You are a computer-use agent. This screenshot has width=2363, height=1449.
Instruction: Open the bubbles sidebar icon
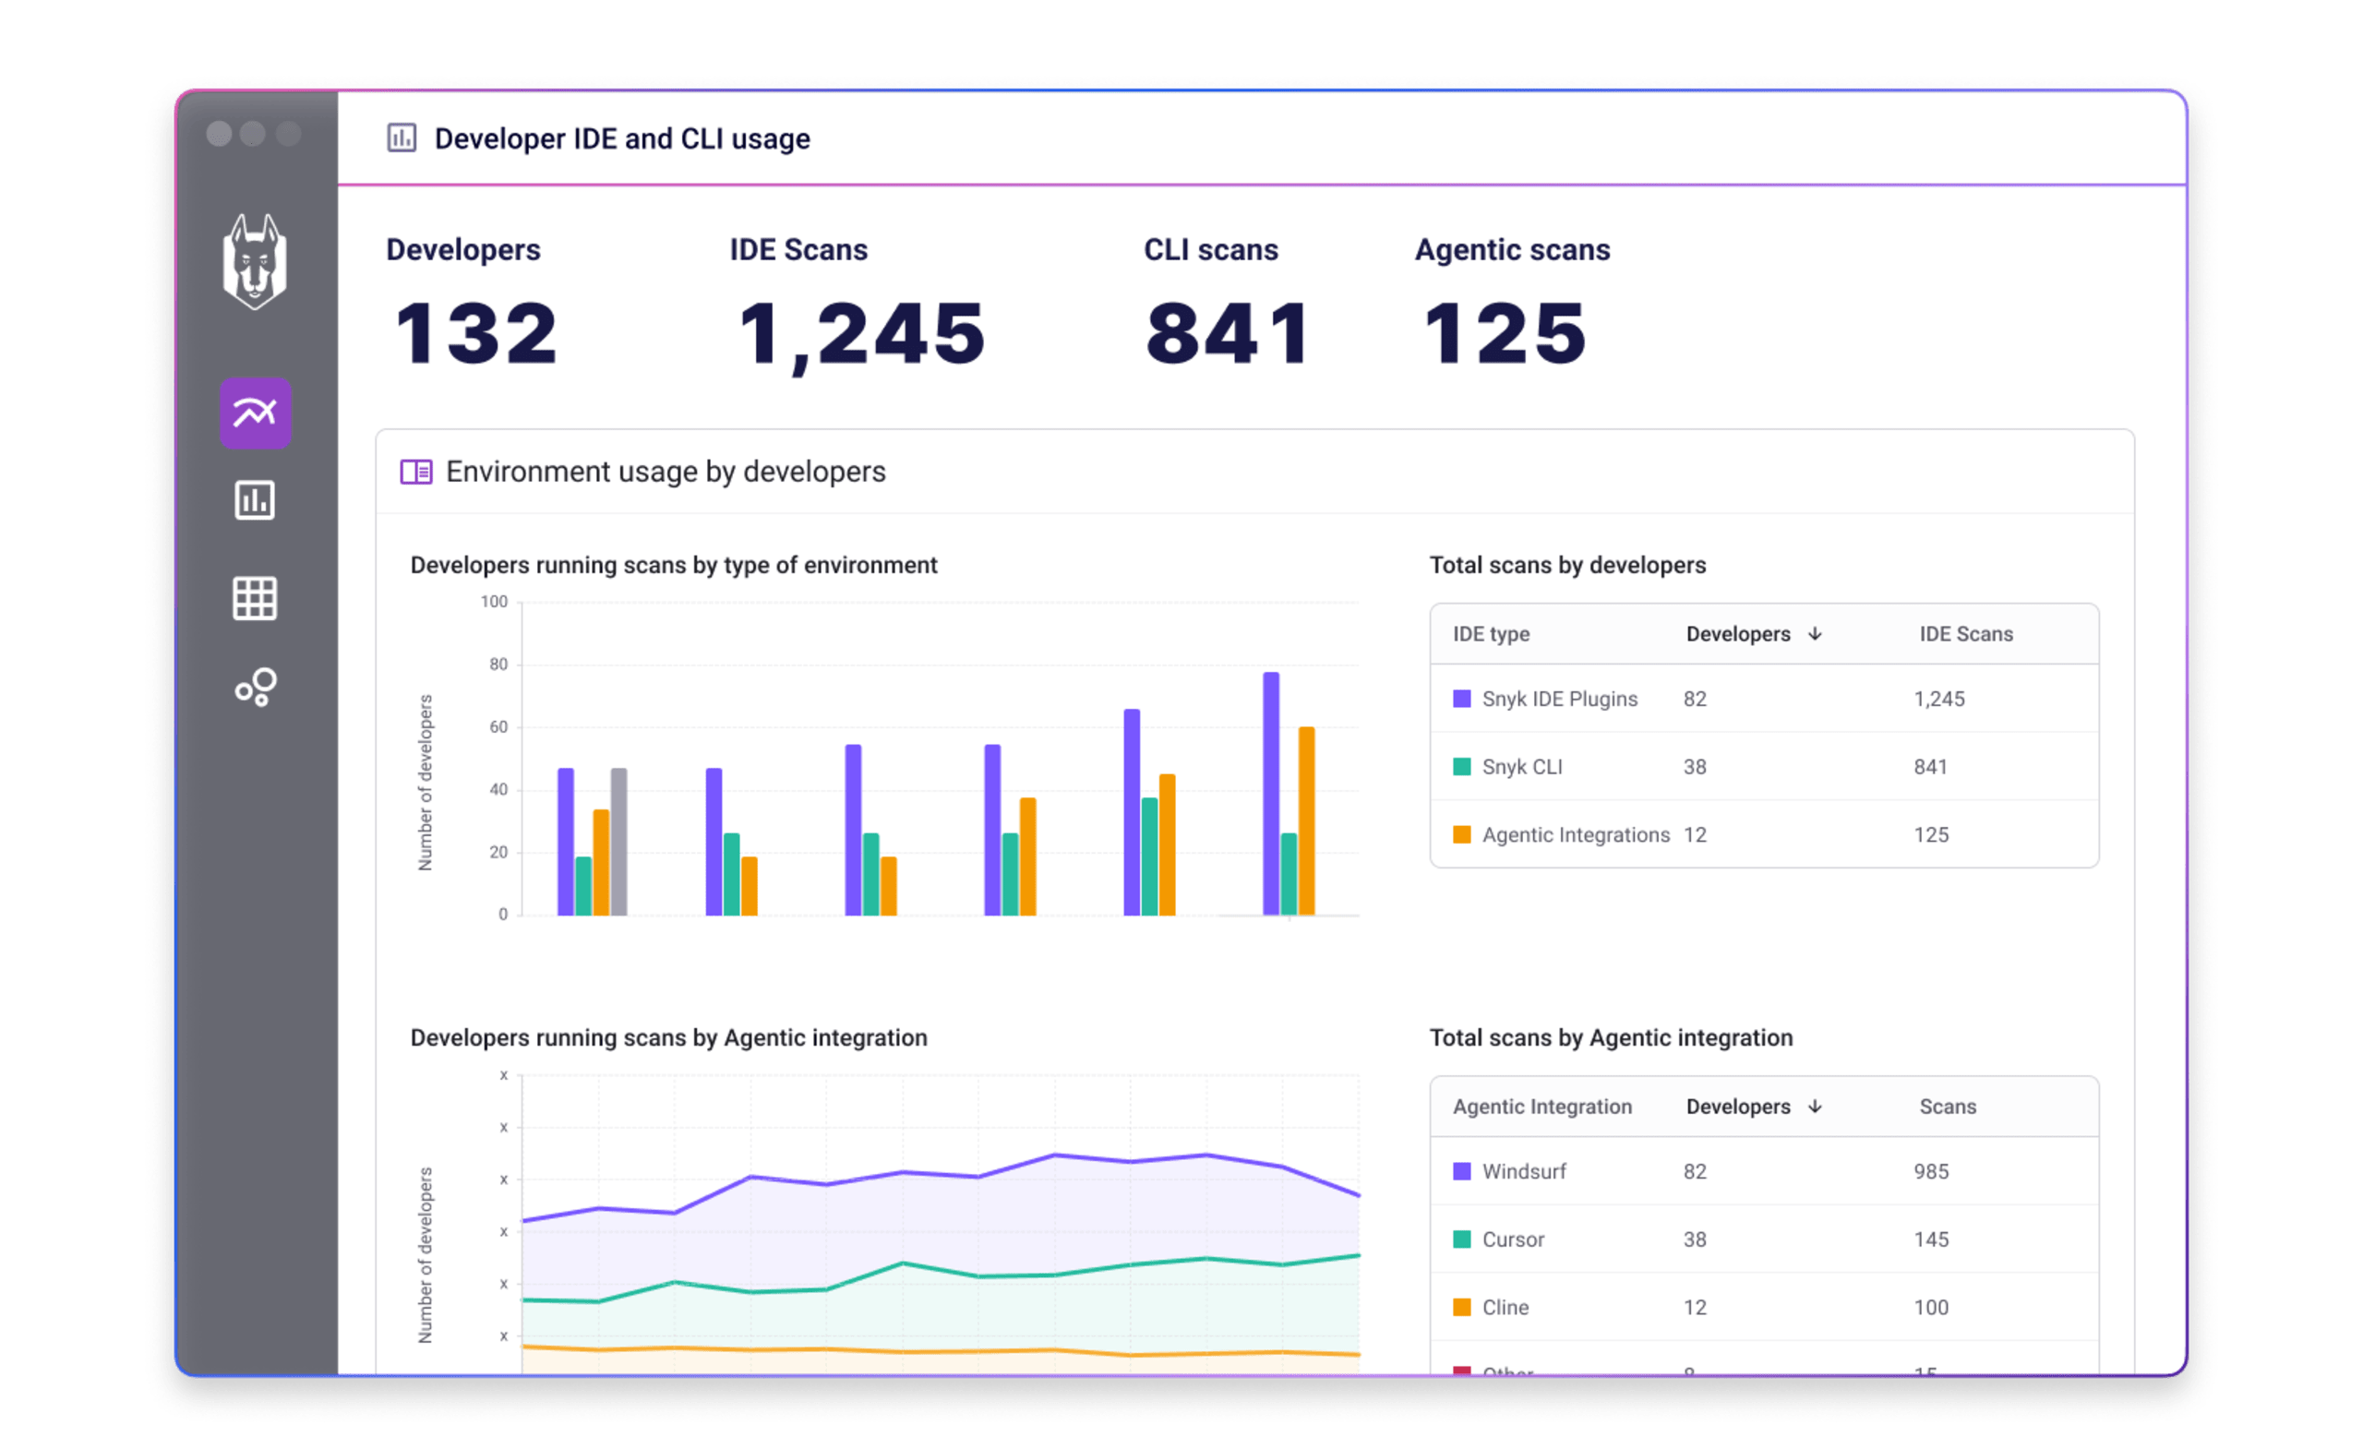tap(256, 688)
